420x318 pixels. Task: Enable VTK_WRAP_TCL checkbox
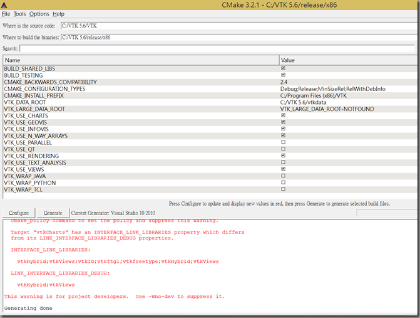[283, 189]
